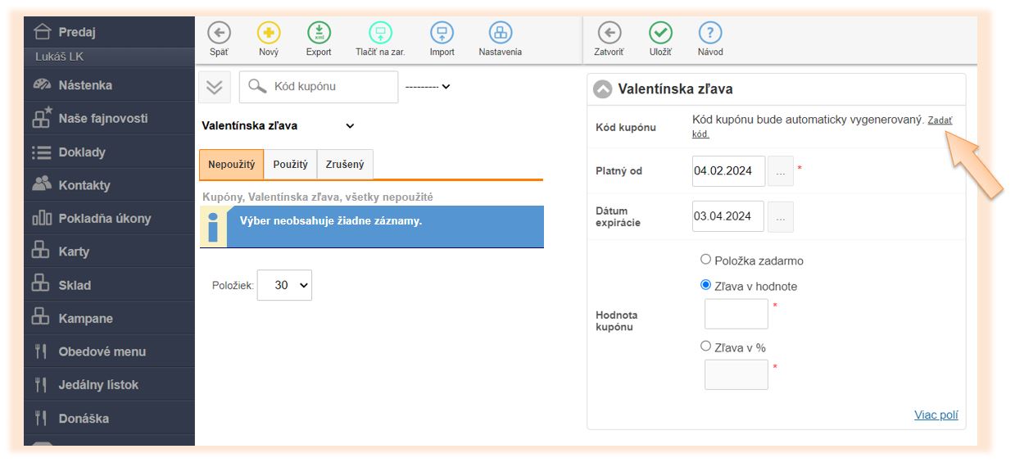The width and height of the screenshot is (1015, 467).
Task: Open the Import icon in toolbar
Action: pyautogui.click(x=442, y=33)
